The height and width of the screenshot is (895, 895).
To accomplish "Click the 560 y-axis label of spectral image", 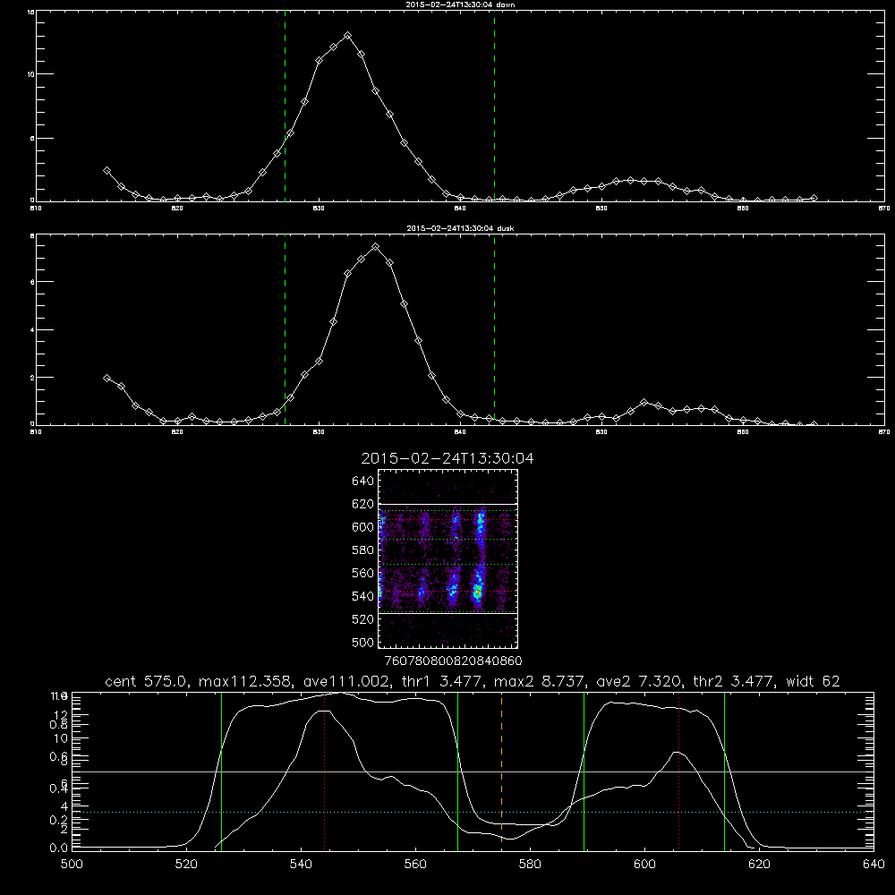I will pos(363,573).
